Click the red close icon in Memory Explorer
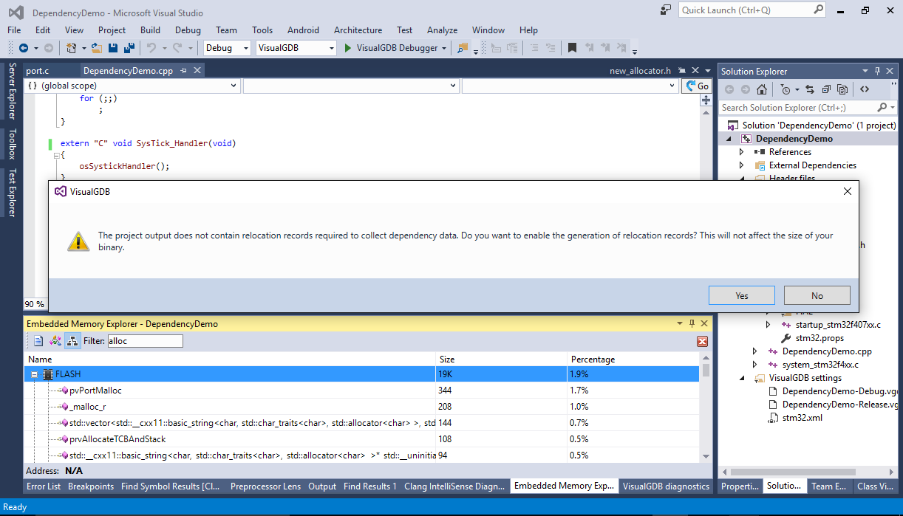The image size is (903, 516). 702,341
